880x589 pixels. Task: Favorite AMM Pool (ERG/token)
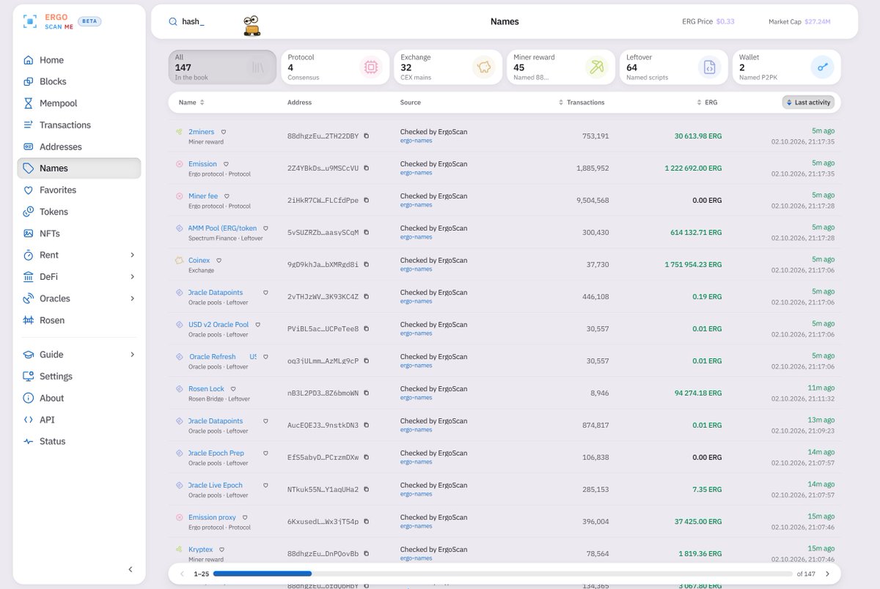coord(265,229)
